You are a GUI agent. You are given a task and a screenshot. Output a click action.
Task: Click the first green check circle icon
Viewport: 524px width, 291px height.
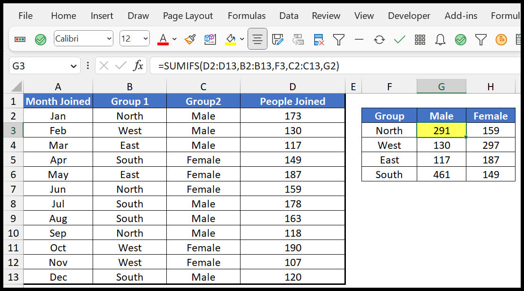[41, 39]
